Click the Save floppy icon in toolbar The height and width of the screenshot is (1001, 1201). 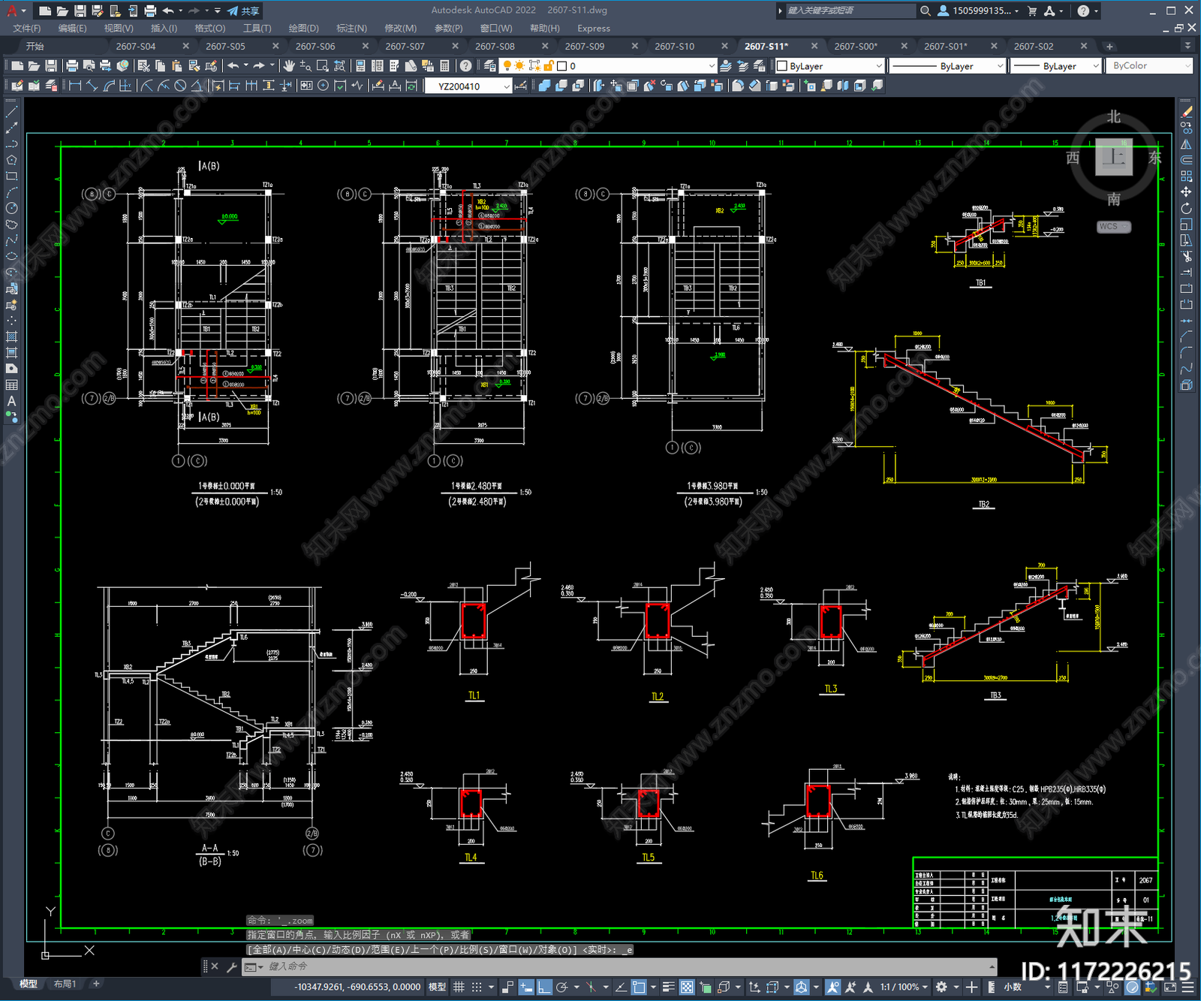50,66
